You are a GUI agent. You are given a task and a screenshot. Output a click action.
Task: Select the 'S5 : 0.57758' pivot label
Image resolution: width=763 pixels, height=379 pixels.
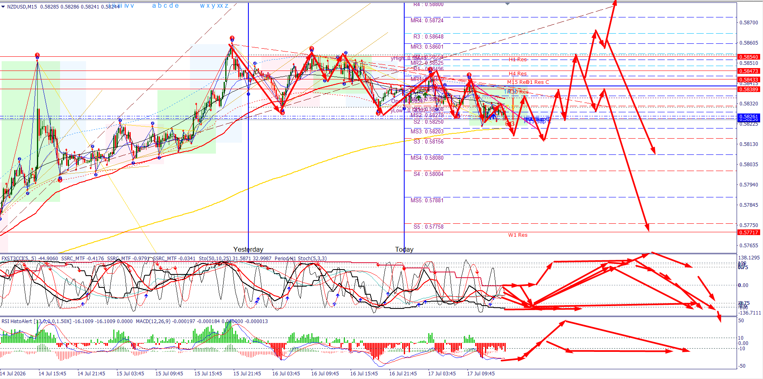click(428, 227)
